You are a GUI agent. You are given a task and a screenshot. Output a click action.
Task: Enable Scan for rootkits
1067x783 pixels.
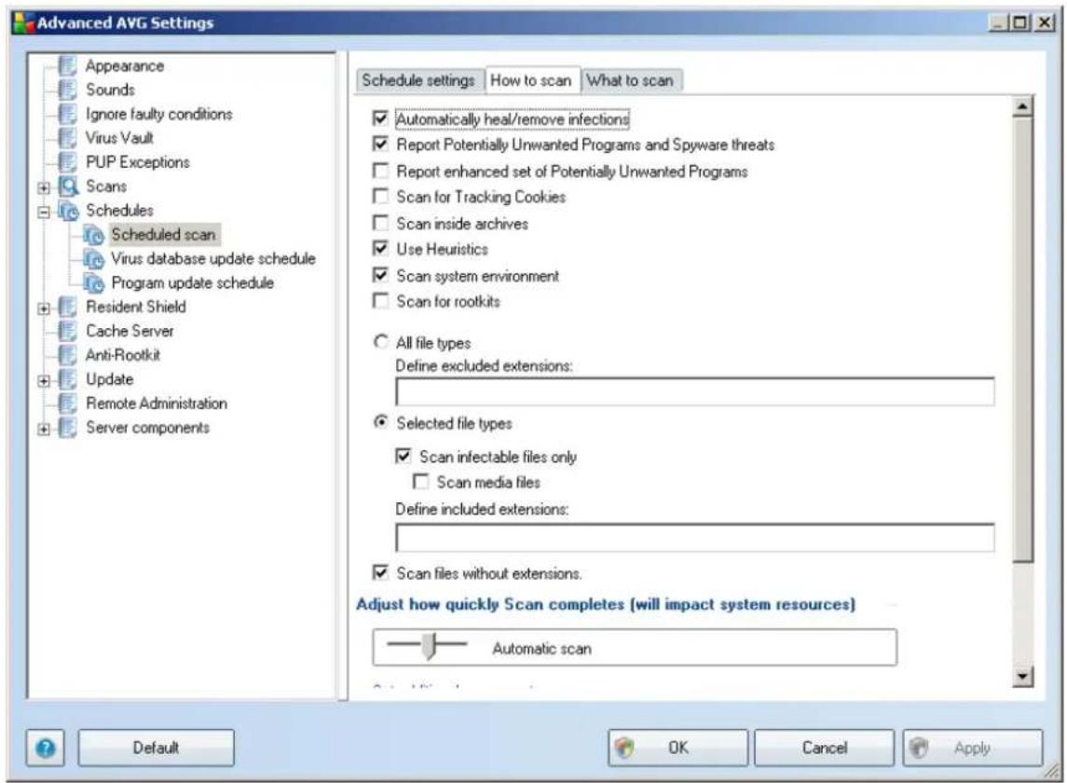click(380, 301)
